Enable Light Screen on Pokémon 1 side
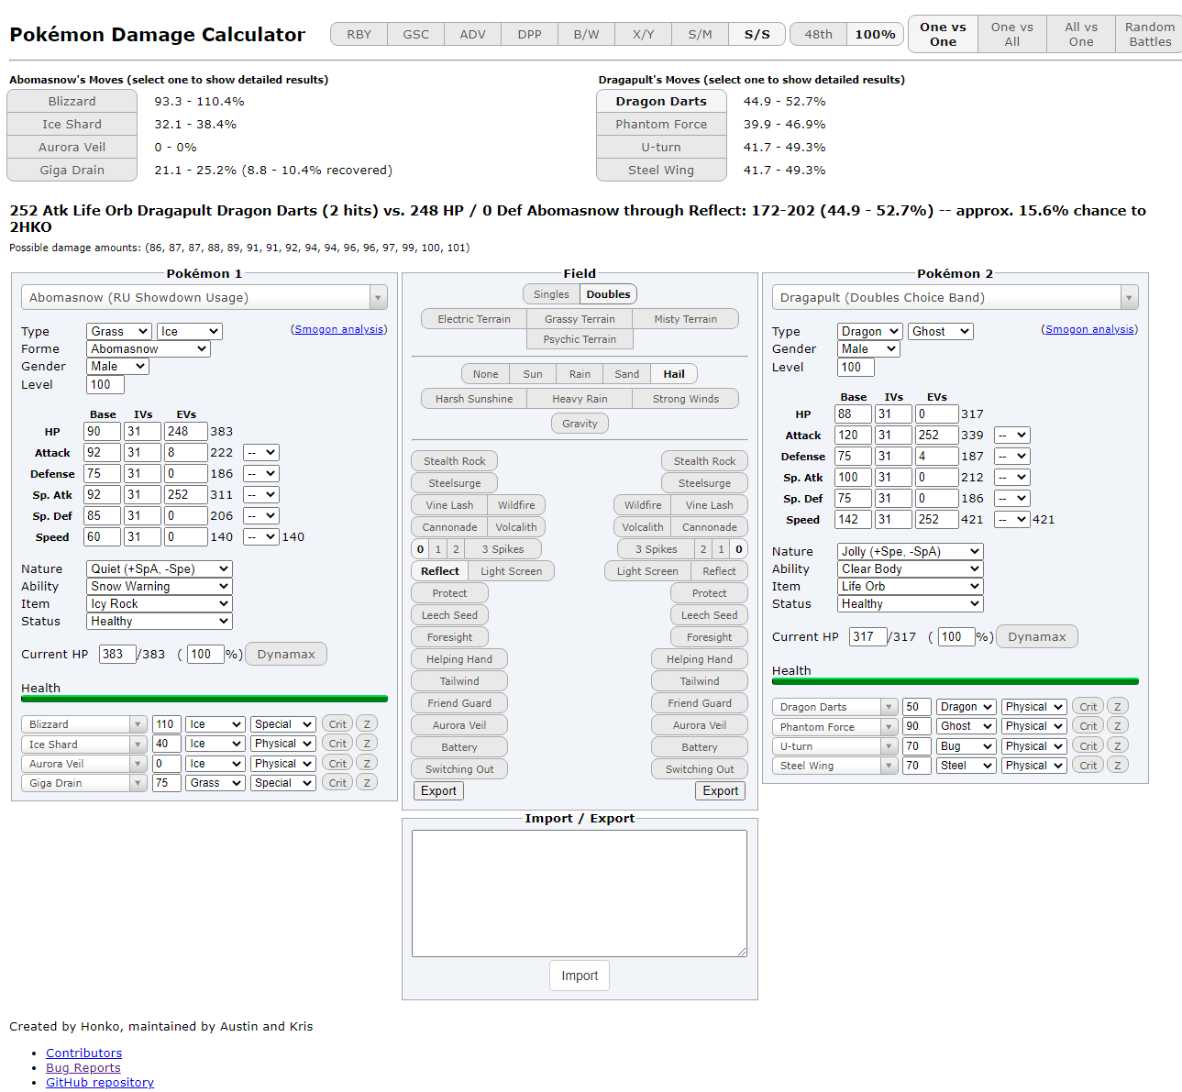 [x=511, y=571]
